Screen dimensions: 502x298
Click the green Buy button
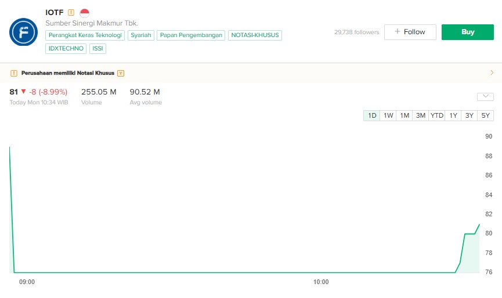468,32
